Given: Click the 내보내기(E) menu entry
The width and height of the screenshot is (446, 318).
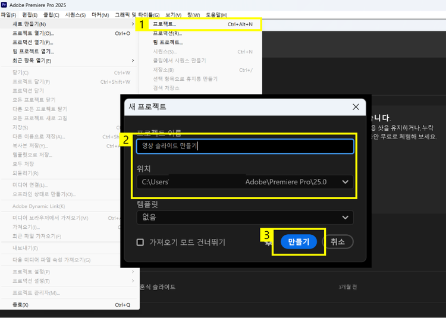Looking at the screenshot, I should click(x=61, y=248).
